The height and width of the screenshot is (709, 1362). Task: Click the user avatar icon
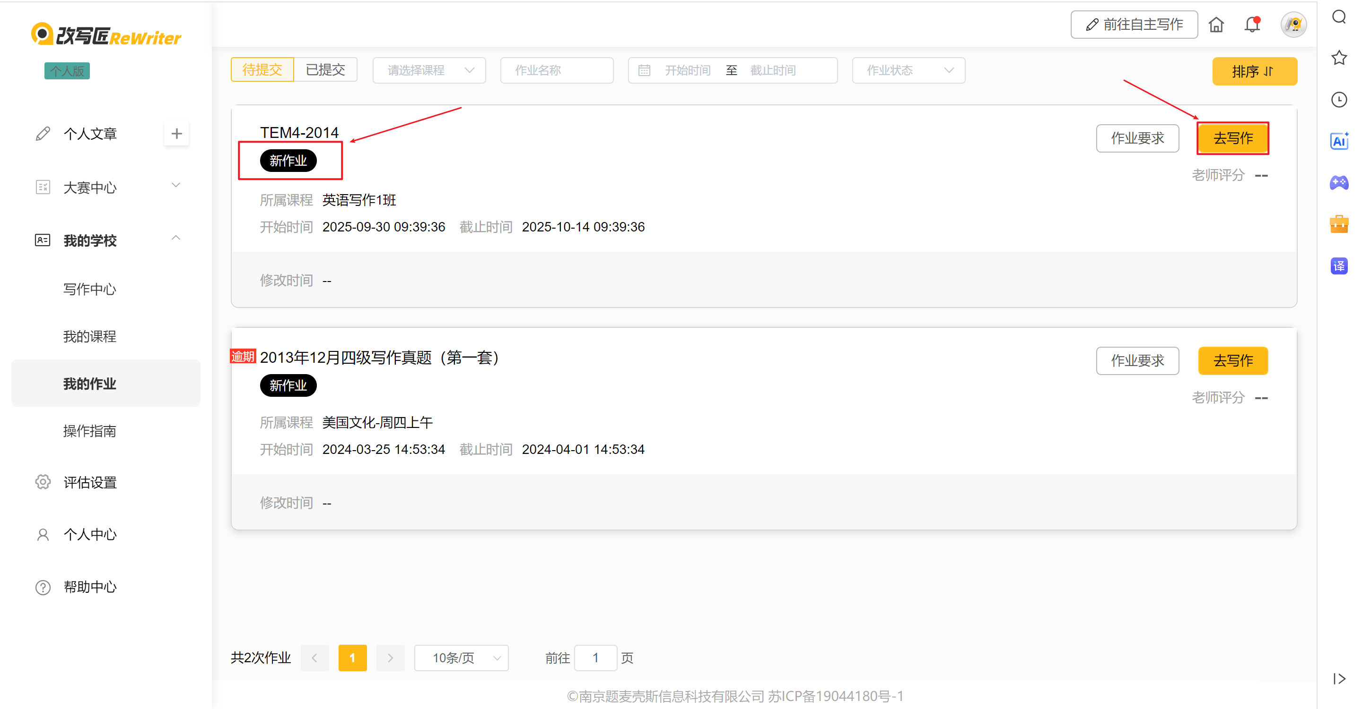pyautogui.click(x=1293, y=25)
